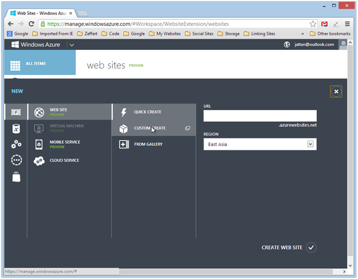This screenshot has height=279, width=358.
Task: Click the Quick Create lightning icon
Action: tap(123, 112)
